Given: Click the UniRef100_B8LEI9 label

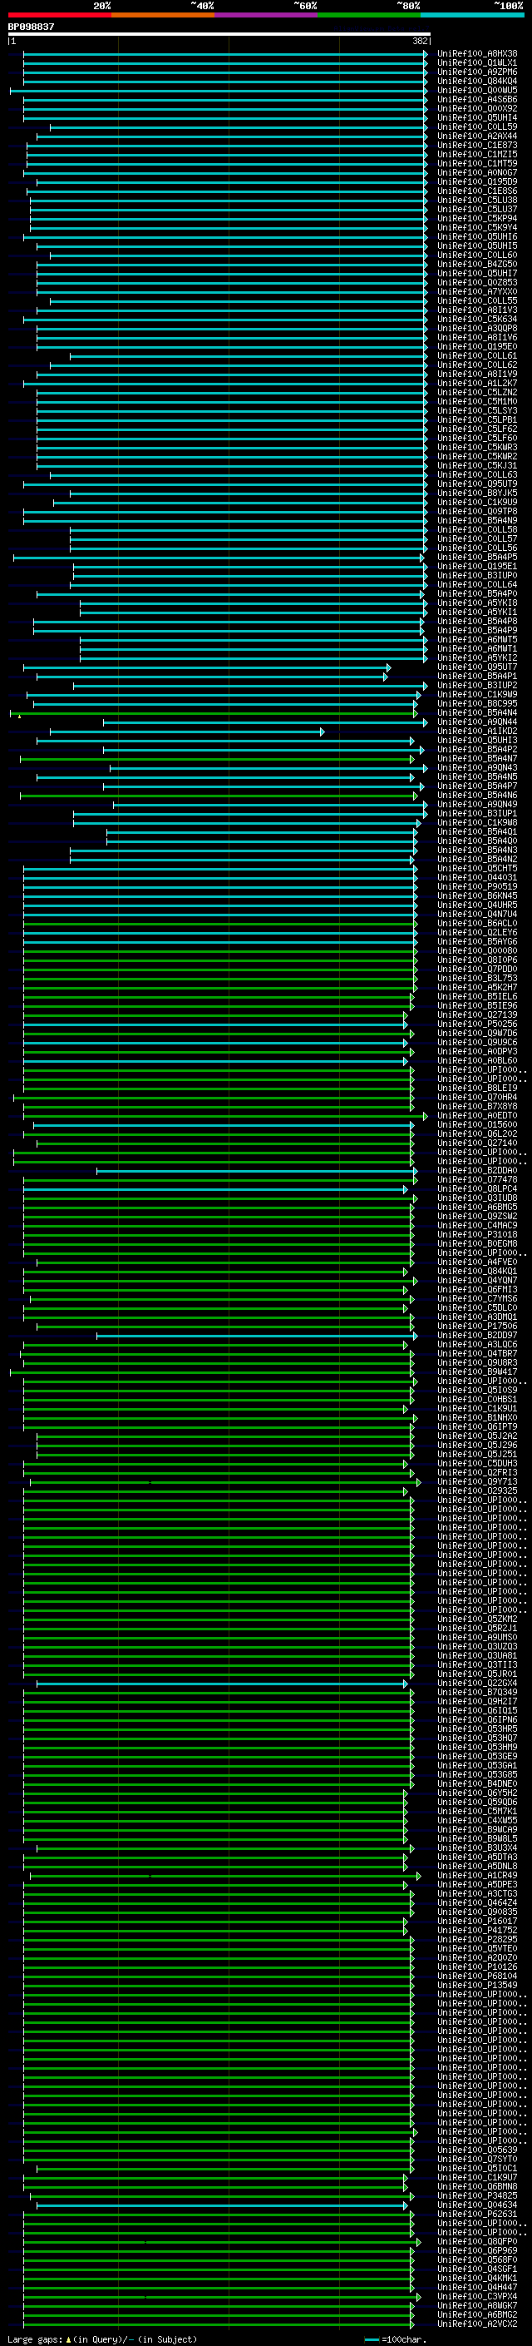Looking at the screenshot, I should 476,1088.
